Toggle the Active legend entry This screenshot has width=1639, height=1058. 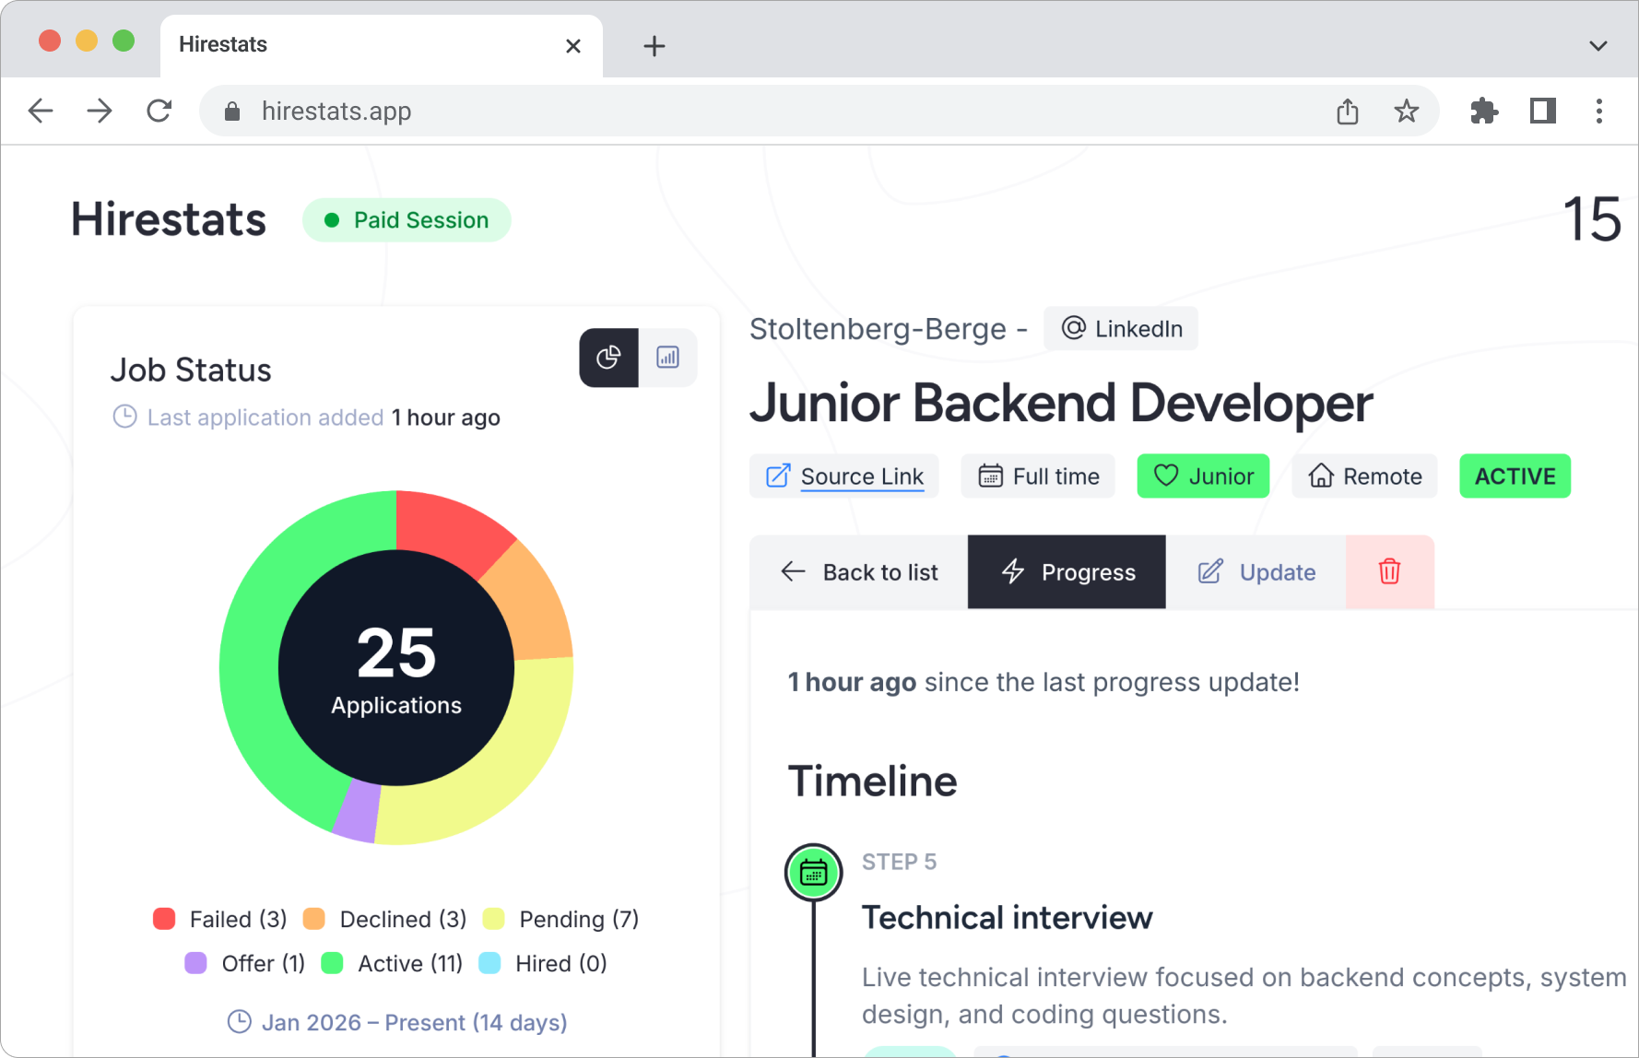coord(393,963)
